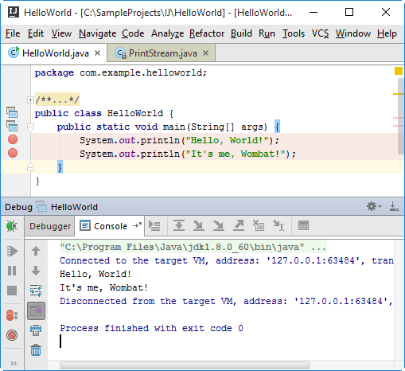Screen dimensions: 405x371
Task: Click the Drop Frame icon
Action: 259,226
